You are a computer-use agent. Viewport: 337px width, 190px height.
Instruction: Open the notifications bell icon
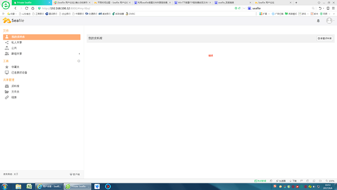[318, 21]
